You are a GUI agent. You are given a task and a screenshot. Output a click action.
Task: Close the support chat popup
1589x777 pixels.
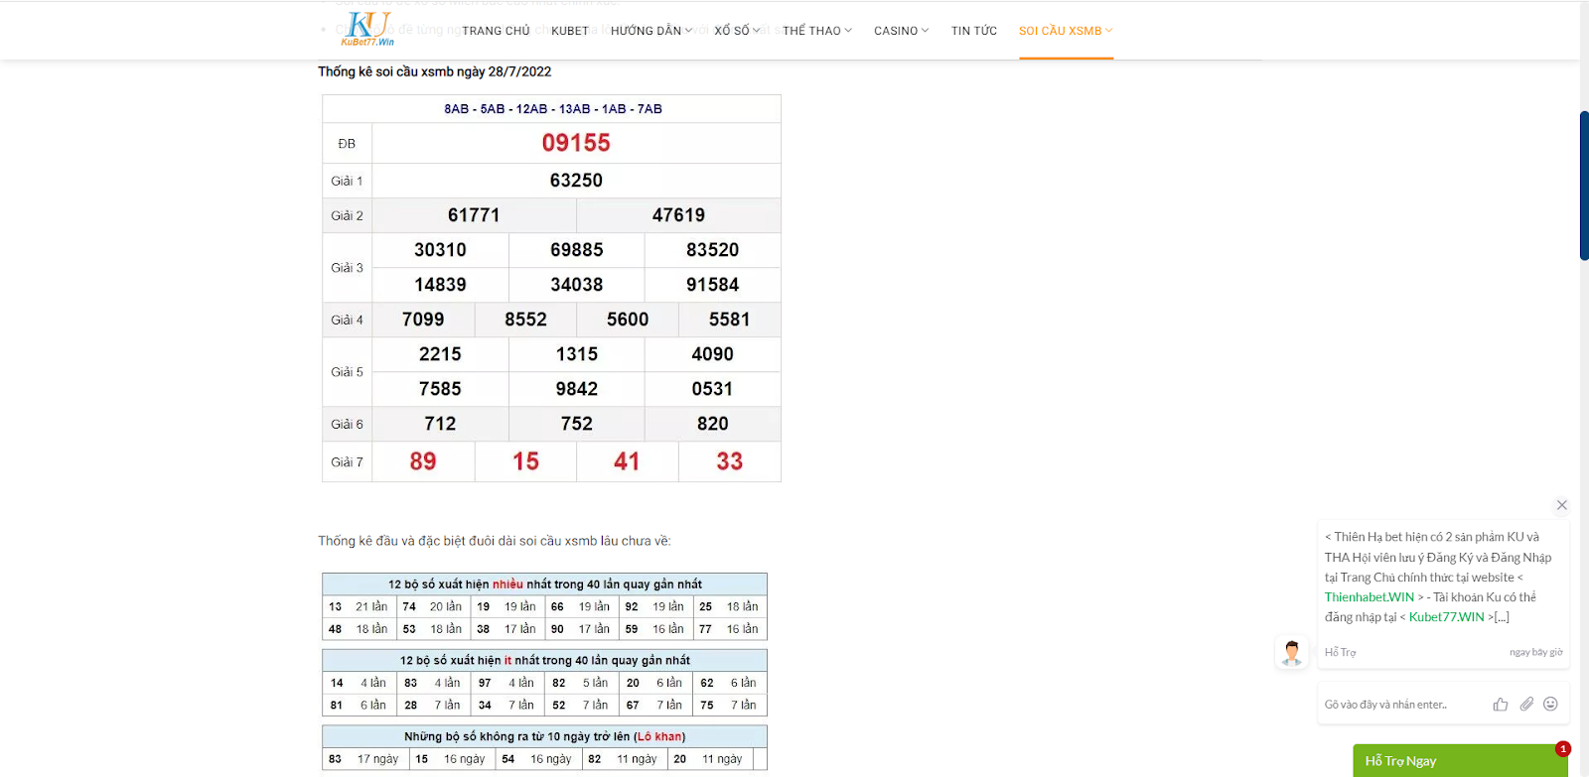1562,505
